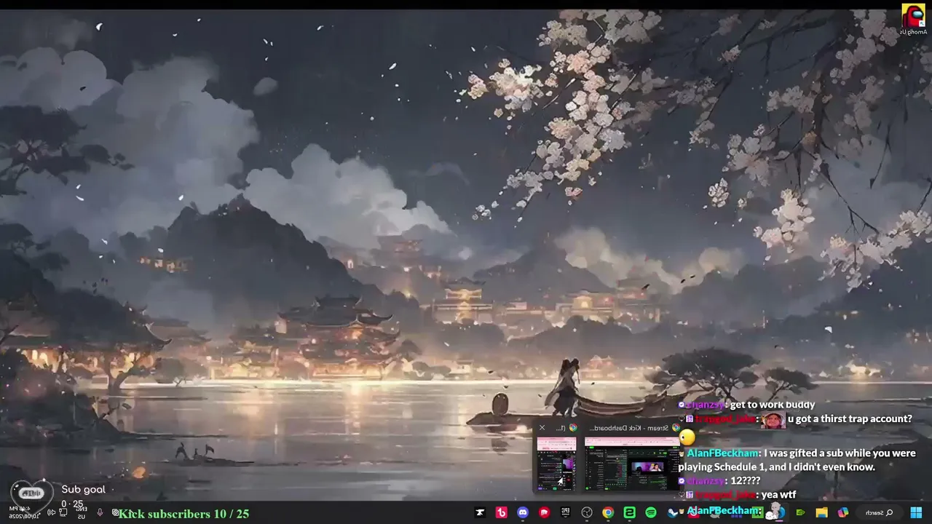Launch Copilot from the taskbar
The height and width of the screenshot is (524, 932).
[843, 512]
